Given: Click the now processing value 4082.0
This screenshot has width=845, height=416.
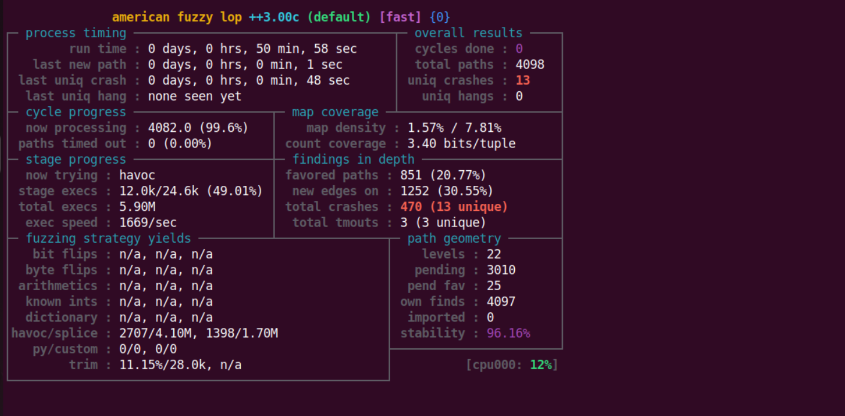Looking at the screenshot, I should click(198, 128).
